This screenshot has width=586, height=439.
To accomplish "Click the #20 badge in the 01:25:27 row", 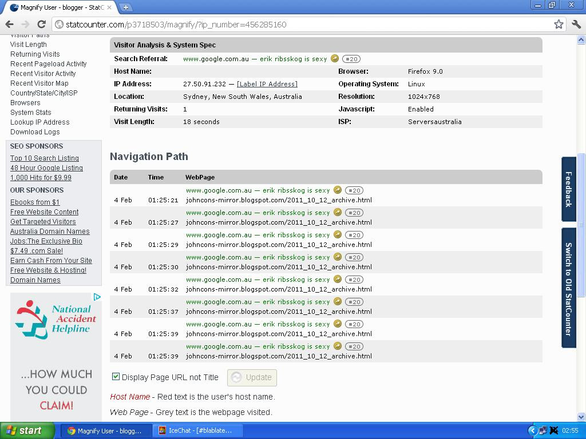I will click(354, 213).
